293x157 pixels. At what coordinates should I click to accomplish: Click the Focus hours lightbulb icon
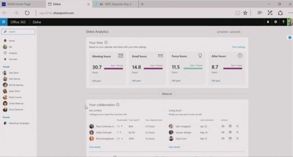point(200,55)
